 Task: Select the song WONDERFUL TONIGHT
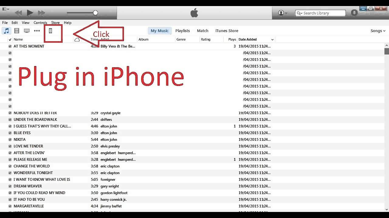(x=33, y=173)
